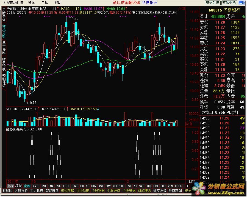Click the 资讯系统 button

click(x=212, y=3)
